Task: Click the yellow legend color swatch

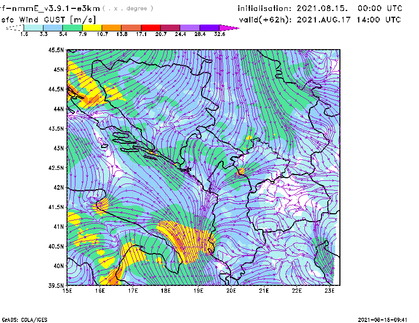Action: [92, 28]
